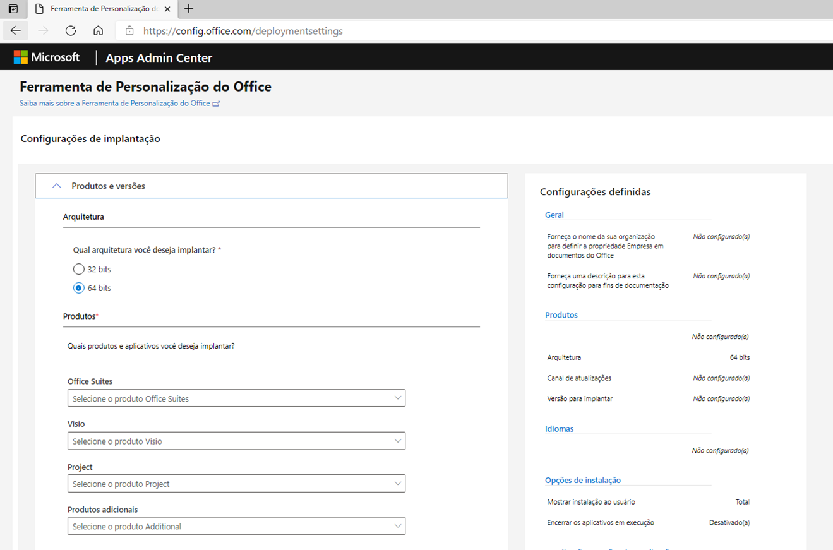
Task: Click the browser address bar URL
Action: pos(243,31)
